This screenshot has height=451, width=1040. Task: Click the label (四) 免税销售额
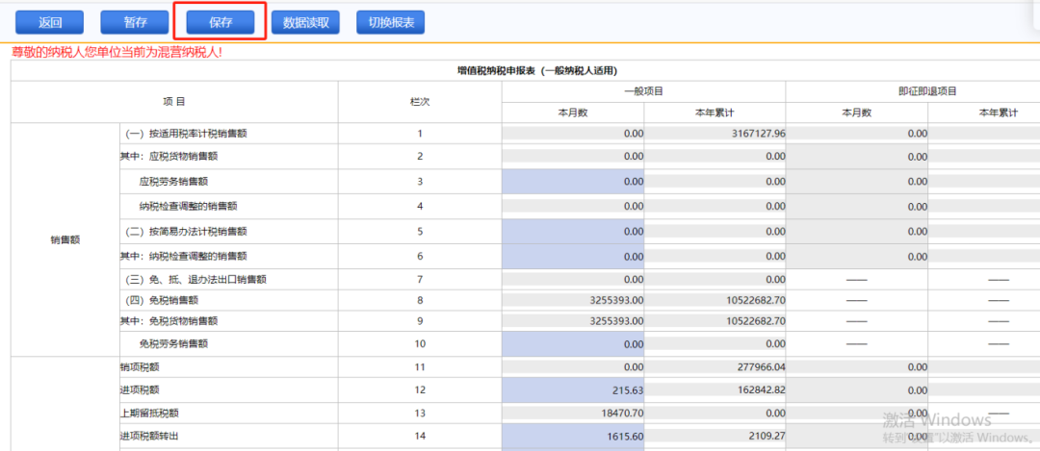coord(161,300)
